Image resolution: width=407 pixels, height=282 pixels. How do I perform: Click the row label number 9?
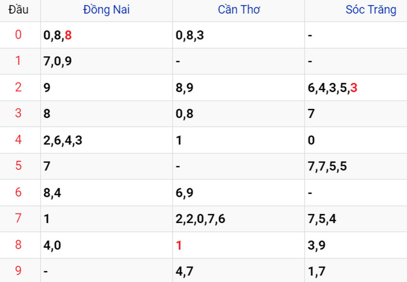pyautogui.click(x=19, y=271)
